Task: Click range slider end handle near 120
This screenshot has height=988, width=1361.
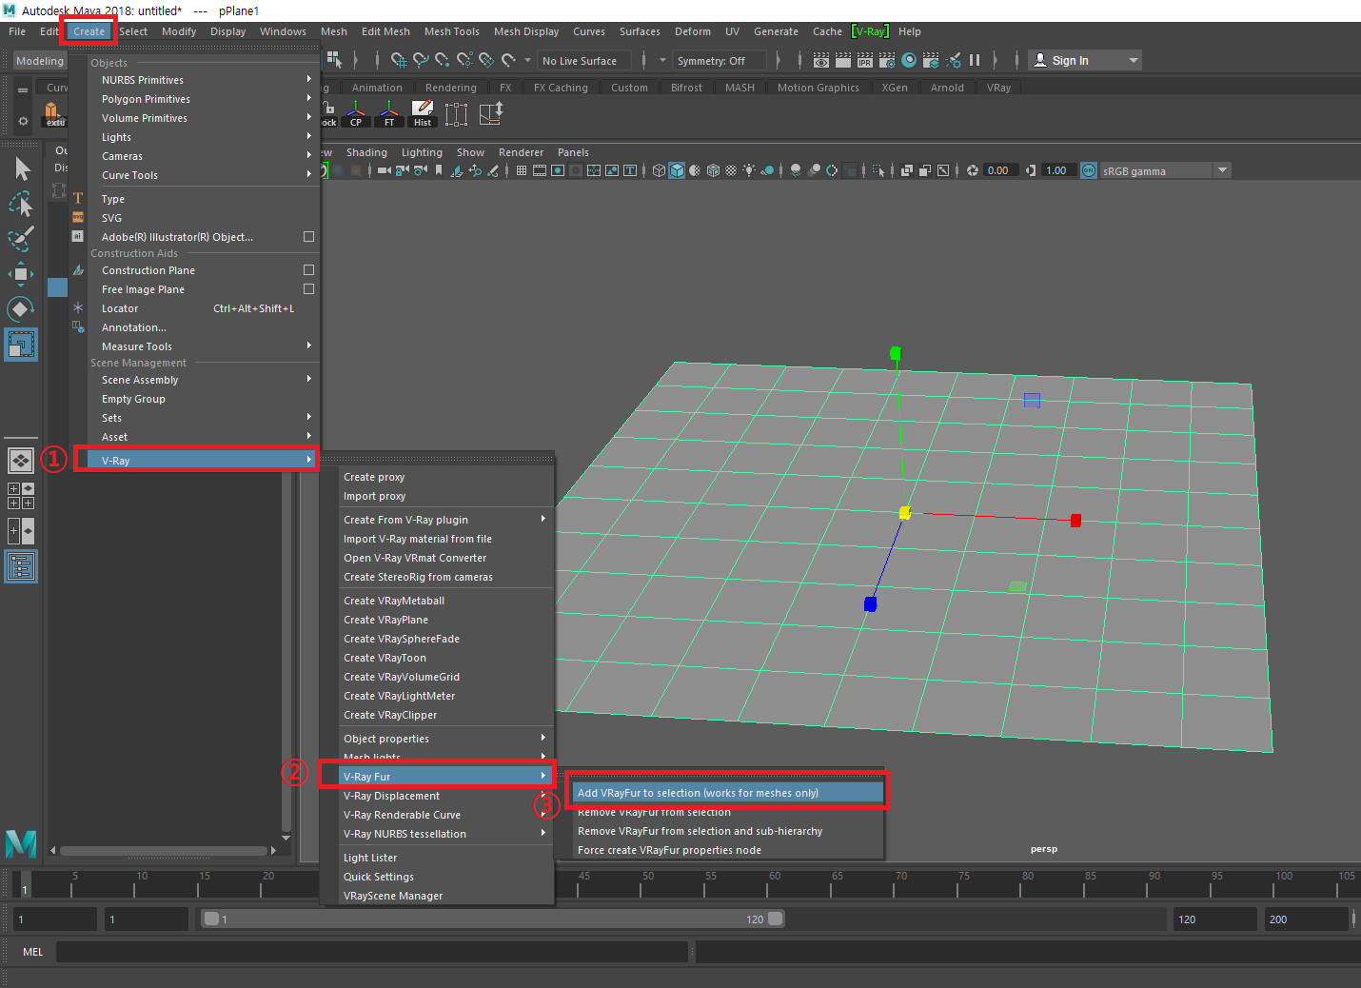Action: [776, 919]
